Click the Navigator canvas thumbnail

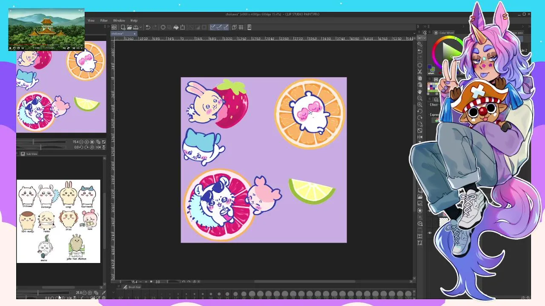click(61, 87)
